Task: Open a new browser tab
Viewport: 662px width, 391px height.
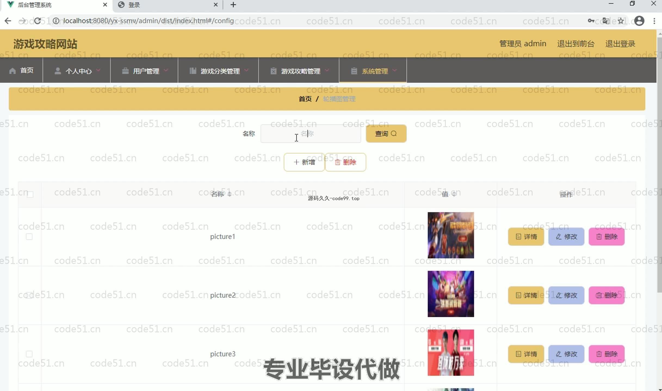Action: (x=233, y=5)
